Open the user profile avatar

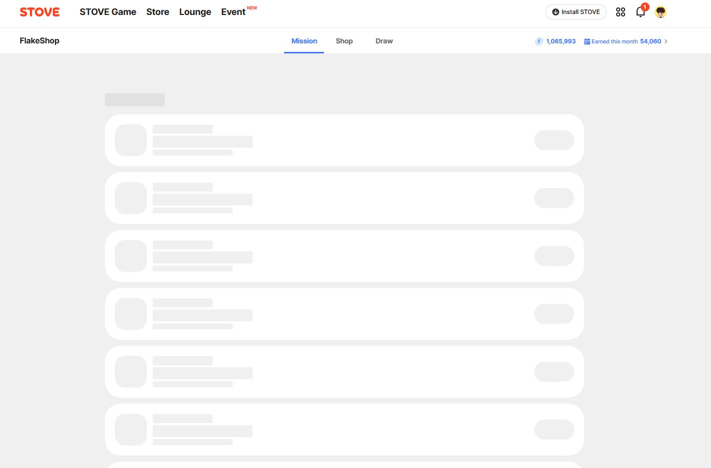(660, 12)
